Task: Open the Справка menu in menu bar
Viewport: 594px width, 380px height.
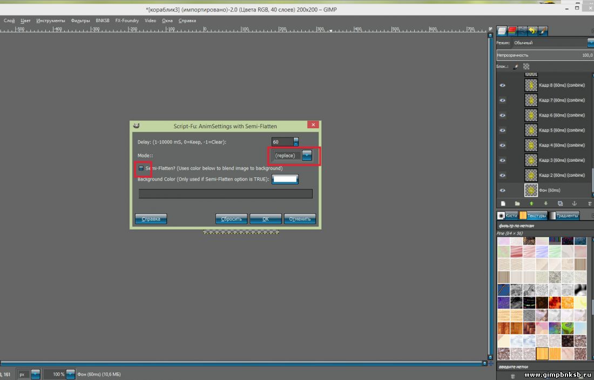Action: point(187,21)
